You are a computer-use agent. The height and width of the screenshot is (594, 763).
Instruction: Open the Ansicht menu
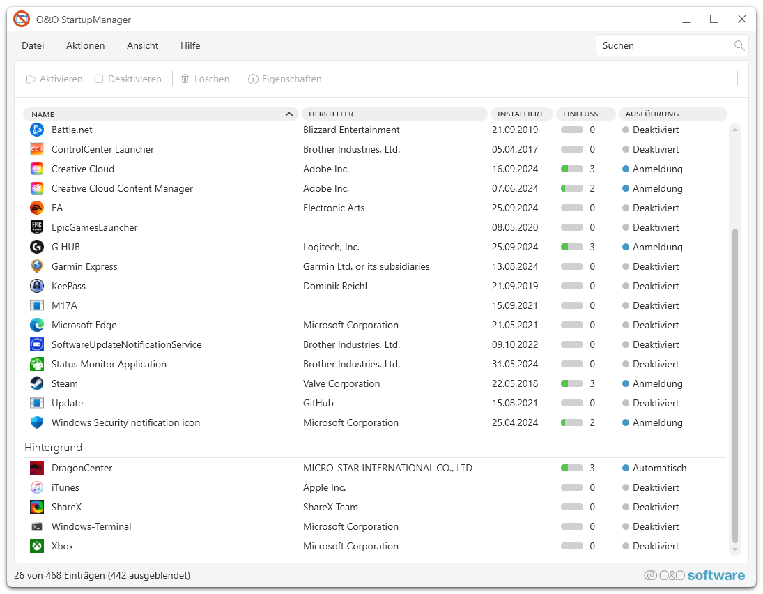[143, 45]
